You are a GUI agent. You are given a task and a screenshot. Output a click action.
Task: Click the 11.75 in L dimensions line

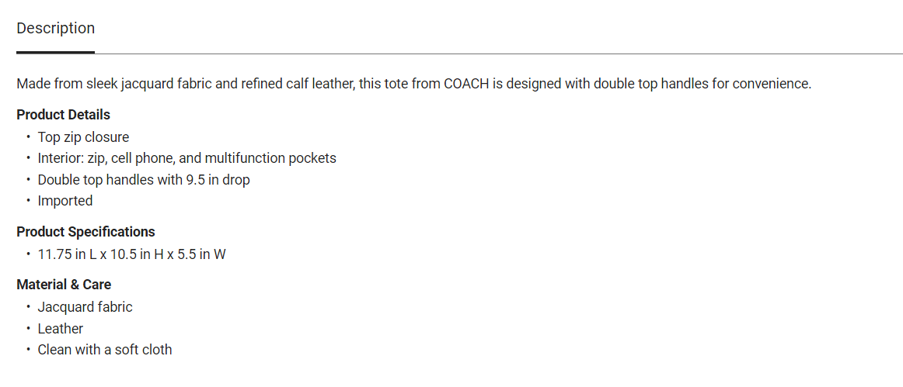coord(131,254)
